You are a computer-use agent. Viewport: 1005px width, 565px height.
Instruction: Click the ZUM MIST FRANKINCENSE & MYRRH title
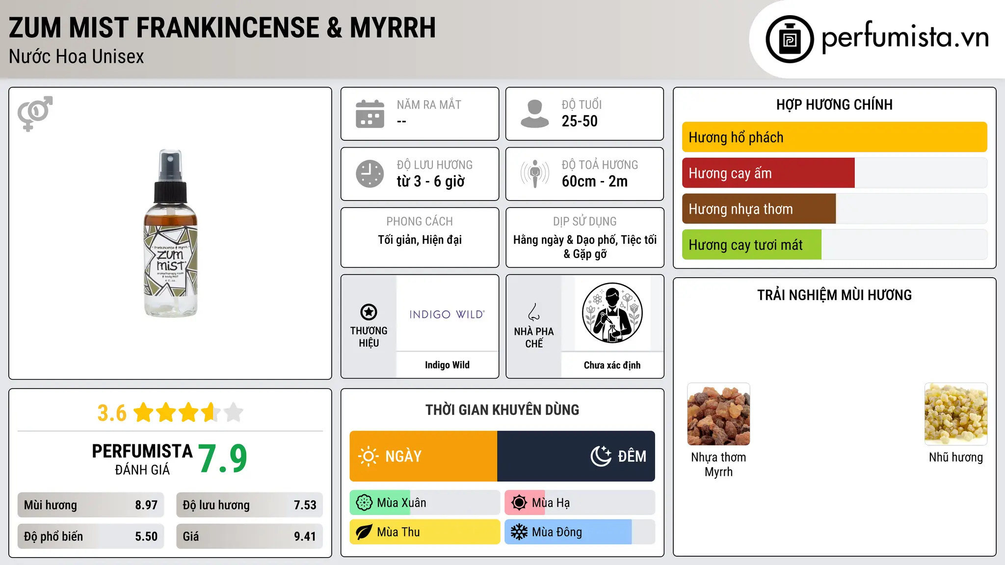[222, 27]
